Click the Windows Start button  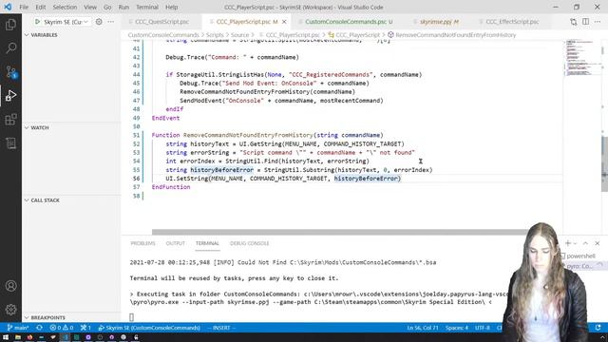tap(6, 337)
